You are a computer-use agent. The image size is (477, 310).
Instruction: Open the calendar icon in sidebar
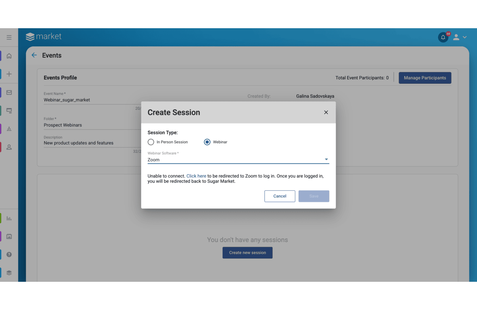click(x=9, y=236)
